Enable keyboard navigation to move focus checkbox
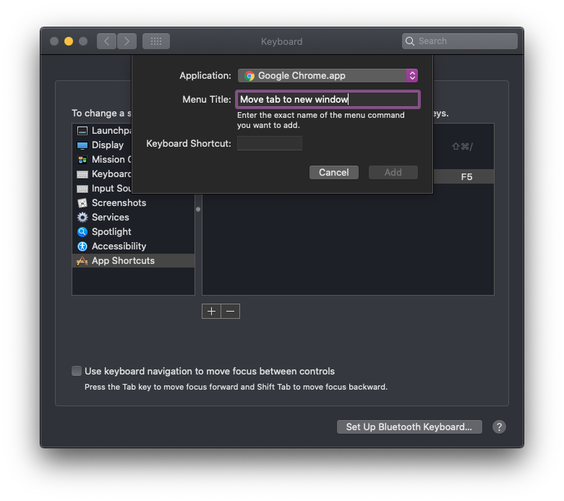Viewport: 564px width, 501px height. (x=77, y=371)
